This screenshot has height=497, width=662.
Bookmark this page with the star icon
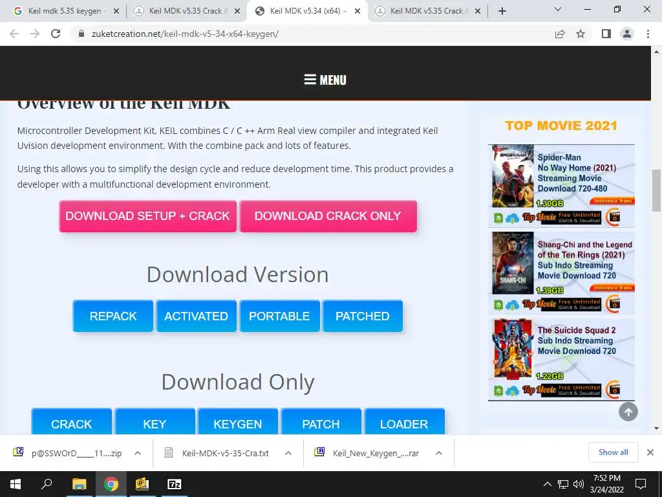point(581,34)
